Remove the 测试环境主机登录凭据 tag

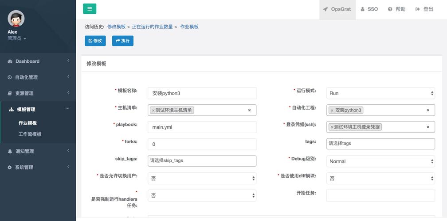pos(332,127)
